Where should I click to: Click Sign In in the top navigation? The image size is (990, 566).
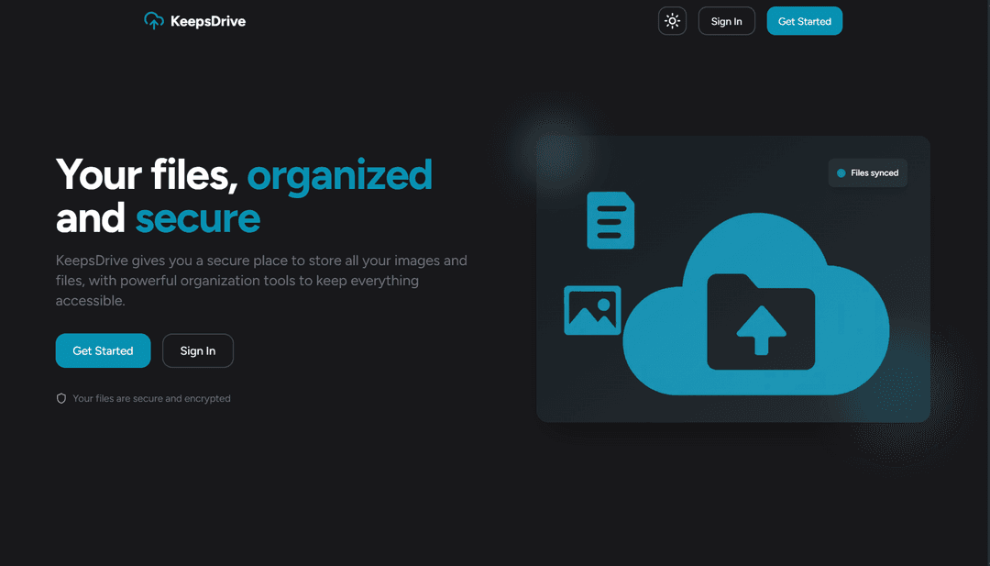(x=726, y=21)
